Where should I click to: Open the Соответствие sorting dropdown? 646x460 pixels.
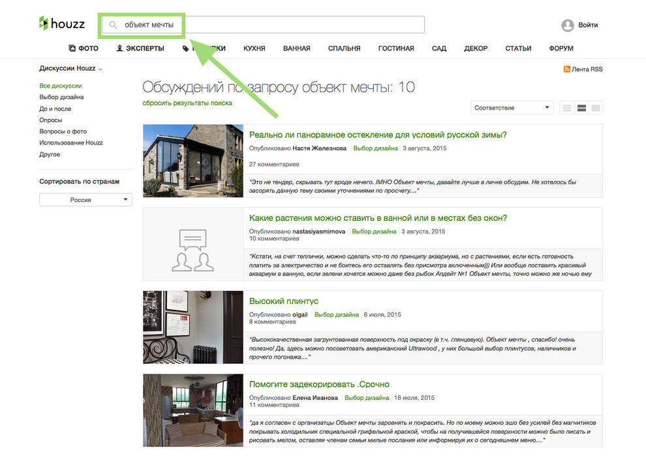point(512,107)
